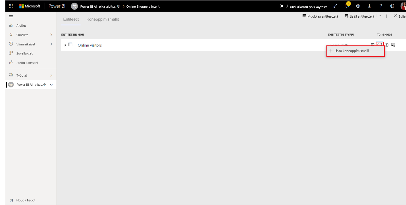Click edit entity icon for Online visitors
Screen dimensions: 406x205
pos(372,45)
